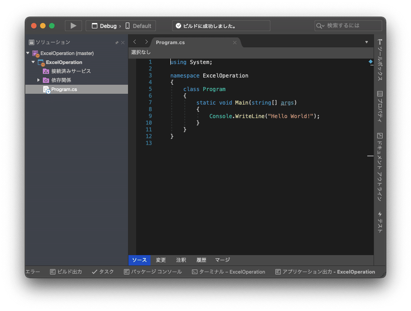The width and height of the screenshot is (411, 311).
Task: Open the ドキュメント アウトライン panel
Action: pos(379,167)
